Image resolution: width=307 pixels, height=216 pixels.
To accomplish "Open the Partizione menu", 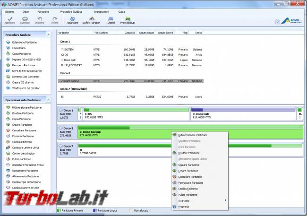I will [x=43, y=12].
